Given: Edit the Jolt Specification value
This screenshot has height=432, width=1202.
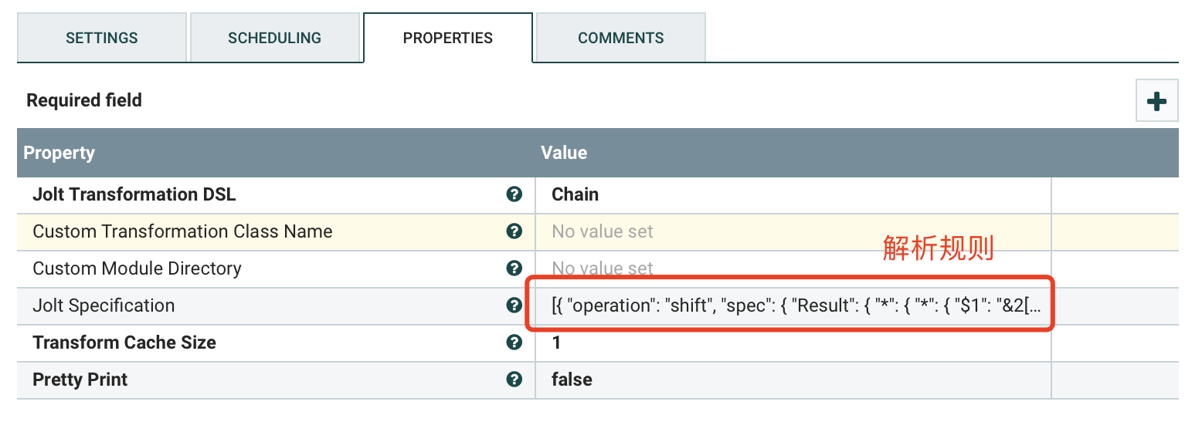Looking at the screenshot, I should 793,306.
